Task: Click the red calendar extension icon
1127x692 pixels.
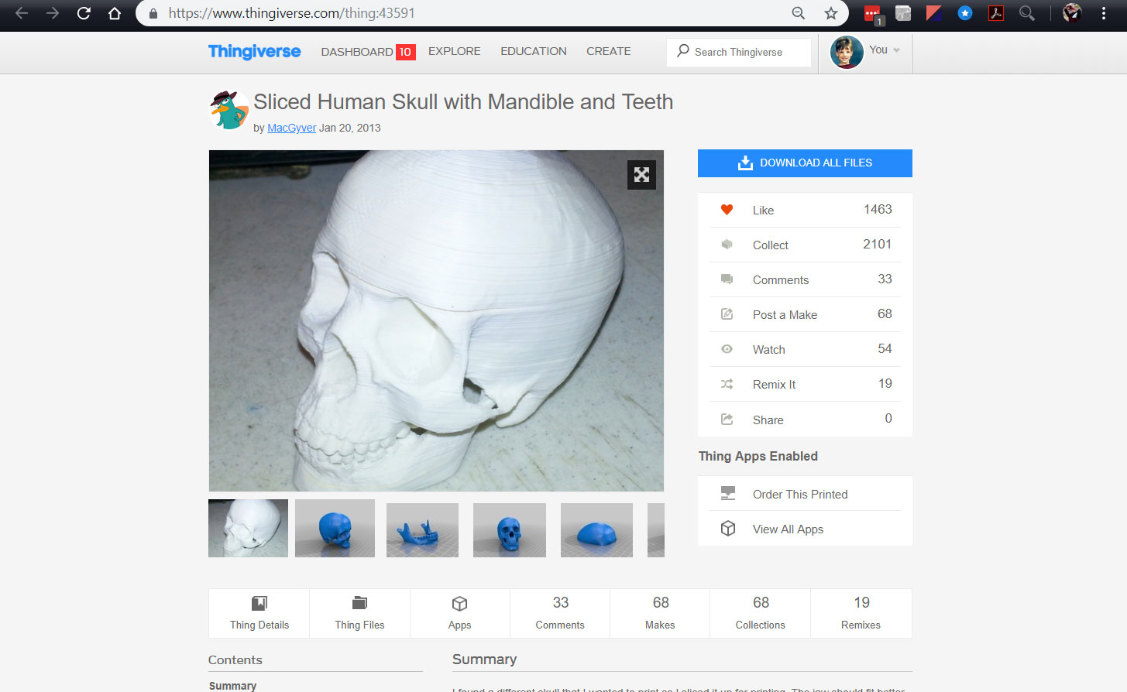Action: (873, 14)
